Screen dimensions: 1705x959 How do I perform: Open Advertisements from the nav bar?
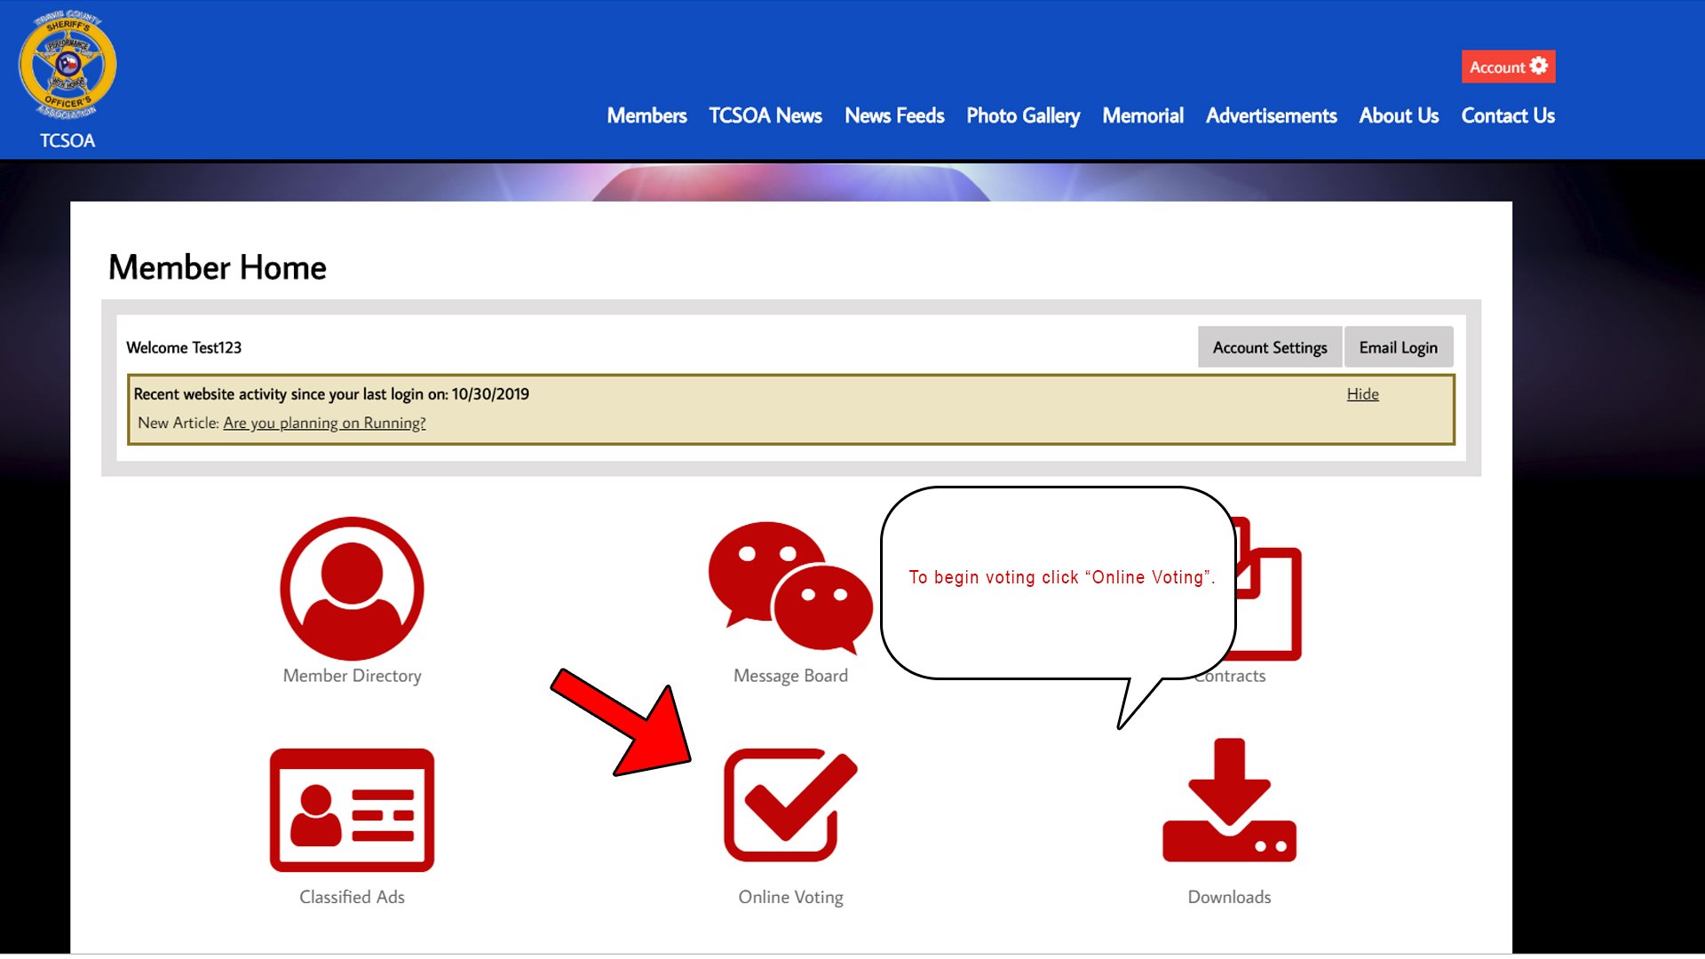[1271, 115]
